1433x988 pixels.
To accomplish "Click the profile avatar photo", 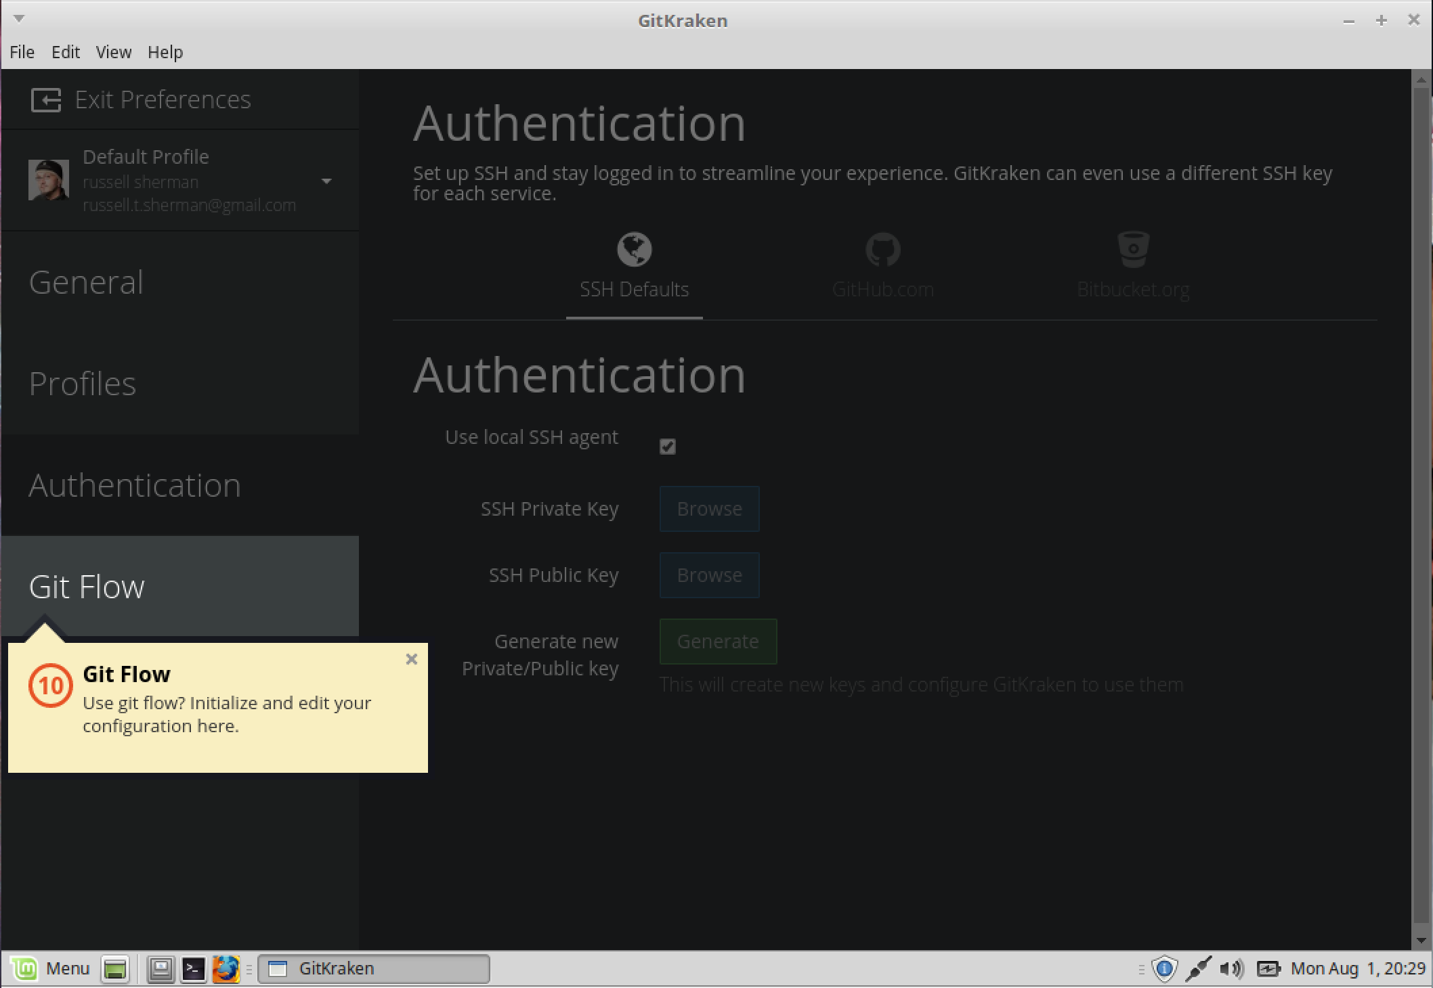I will pyautogui.click(x=49, y=180).
